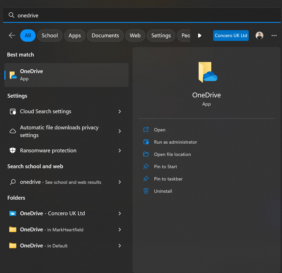Switch to the Settings filter tab
The width and height of the screenshot is (282, 273).
click(x=161, y=36)
